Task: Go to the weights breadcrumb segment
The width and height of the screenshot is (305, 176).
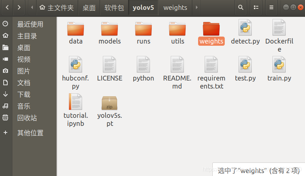Action: [x=175, y=8]
